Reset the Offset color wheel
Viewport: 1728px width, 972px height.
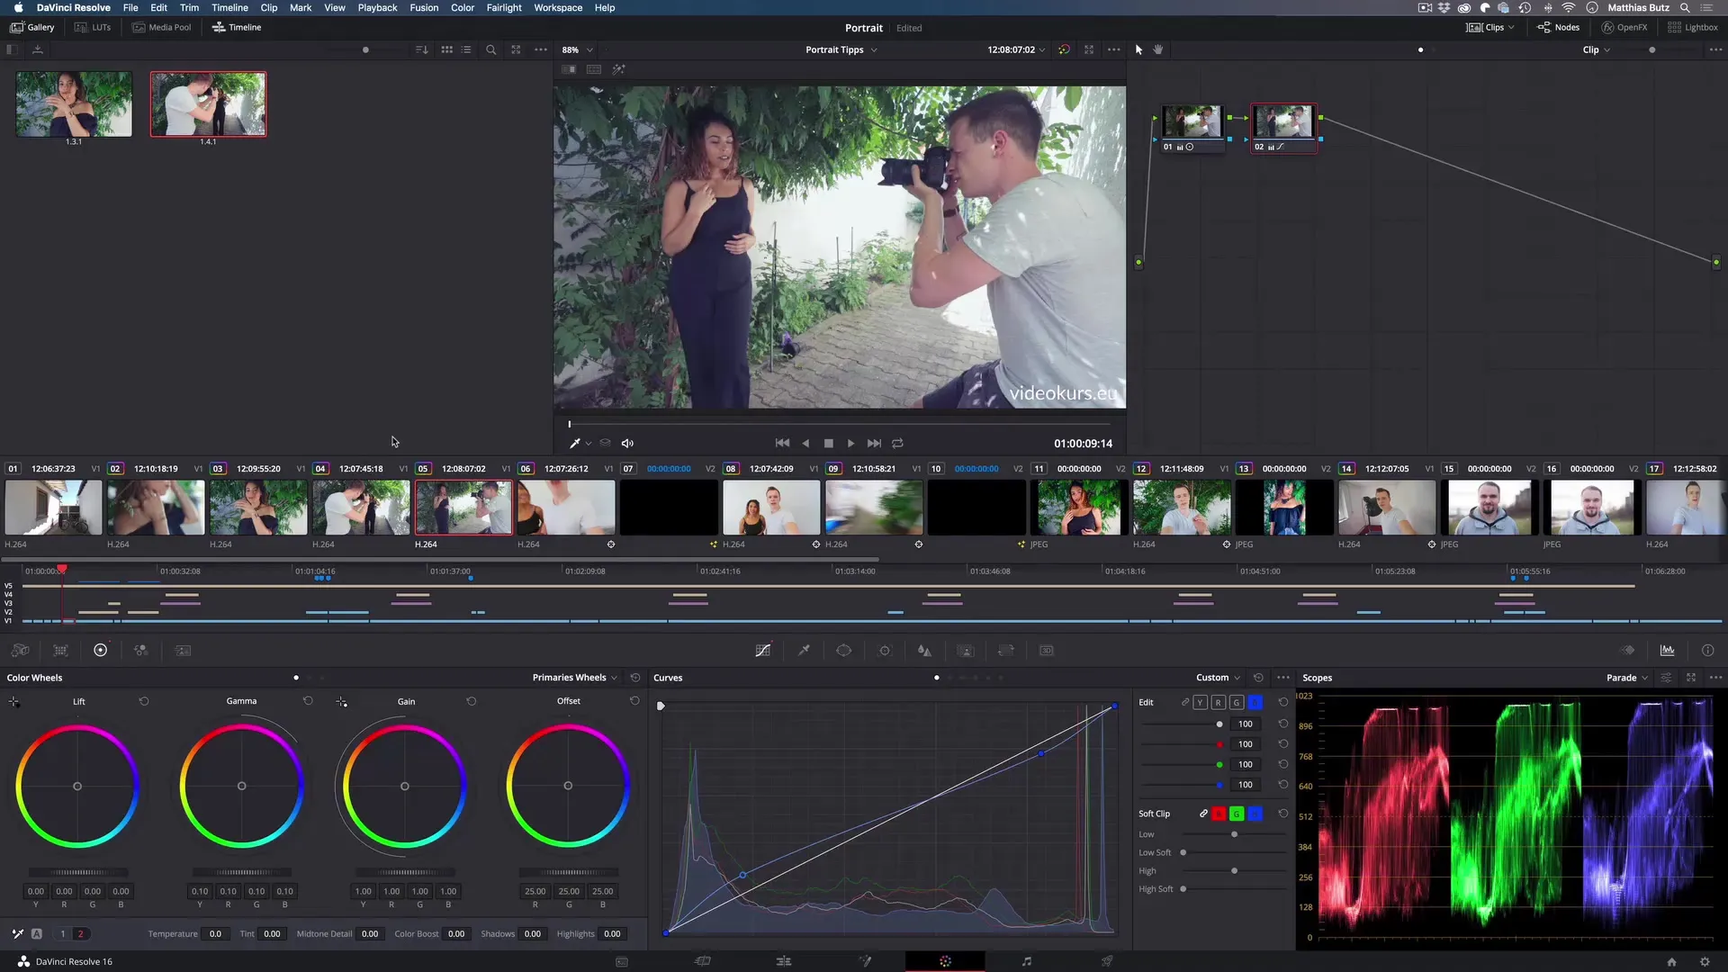coord(634,701)
